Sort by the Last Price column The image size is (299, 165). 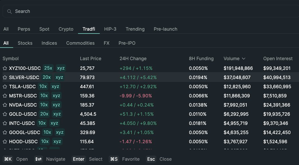click(x=91, y=58)
